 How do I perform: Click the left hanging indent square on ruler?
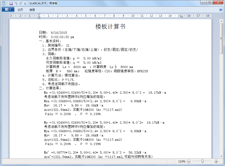point(39,18)
